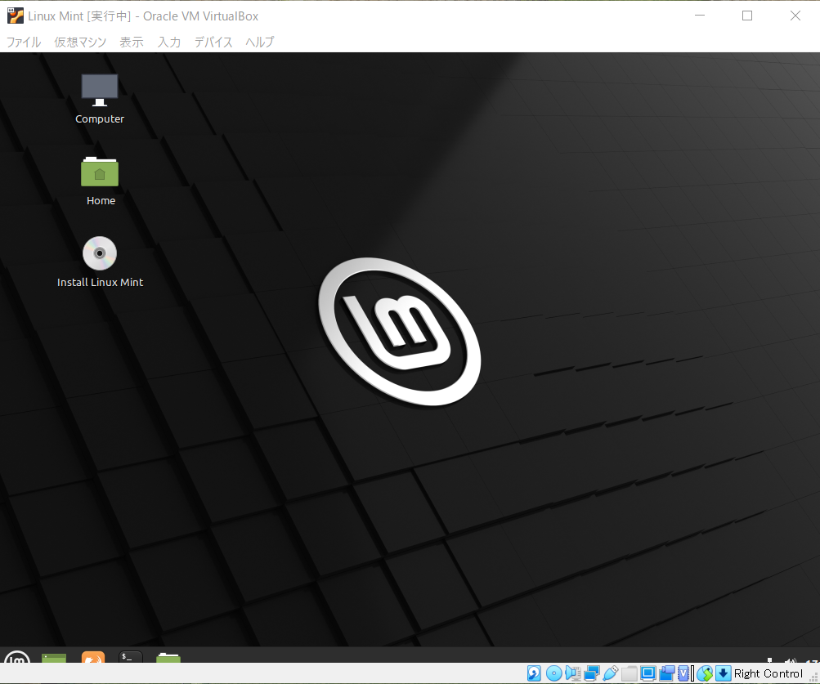Screen dimensions: 820x684
Task: Click the show desktop panel launcher
Action: 54,657
